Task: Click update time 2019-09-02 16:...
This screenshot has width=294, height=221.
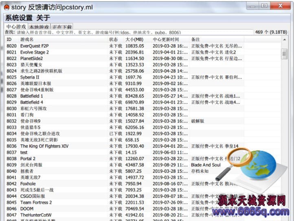Action: click(170, 84)
